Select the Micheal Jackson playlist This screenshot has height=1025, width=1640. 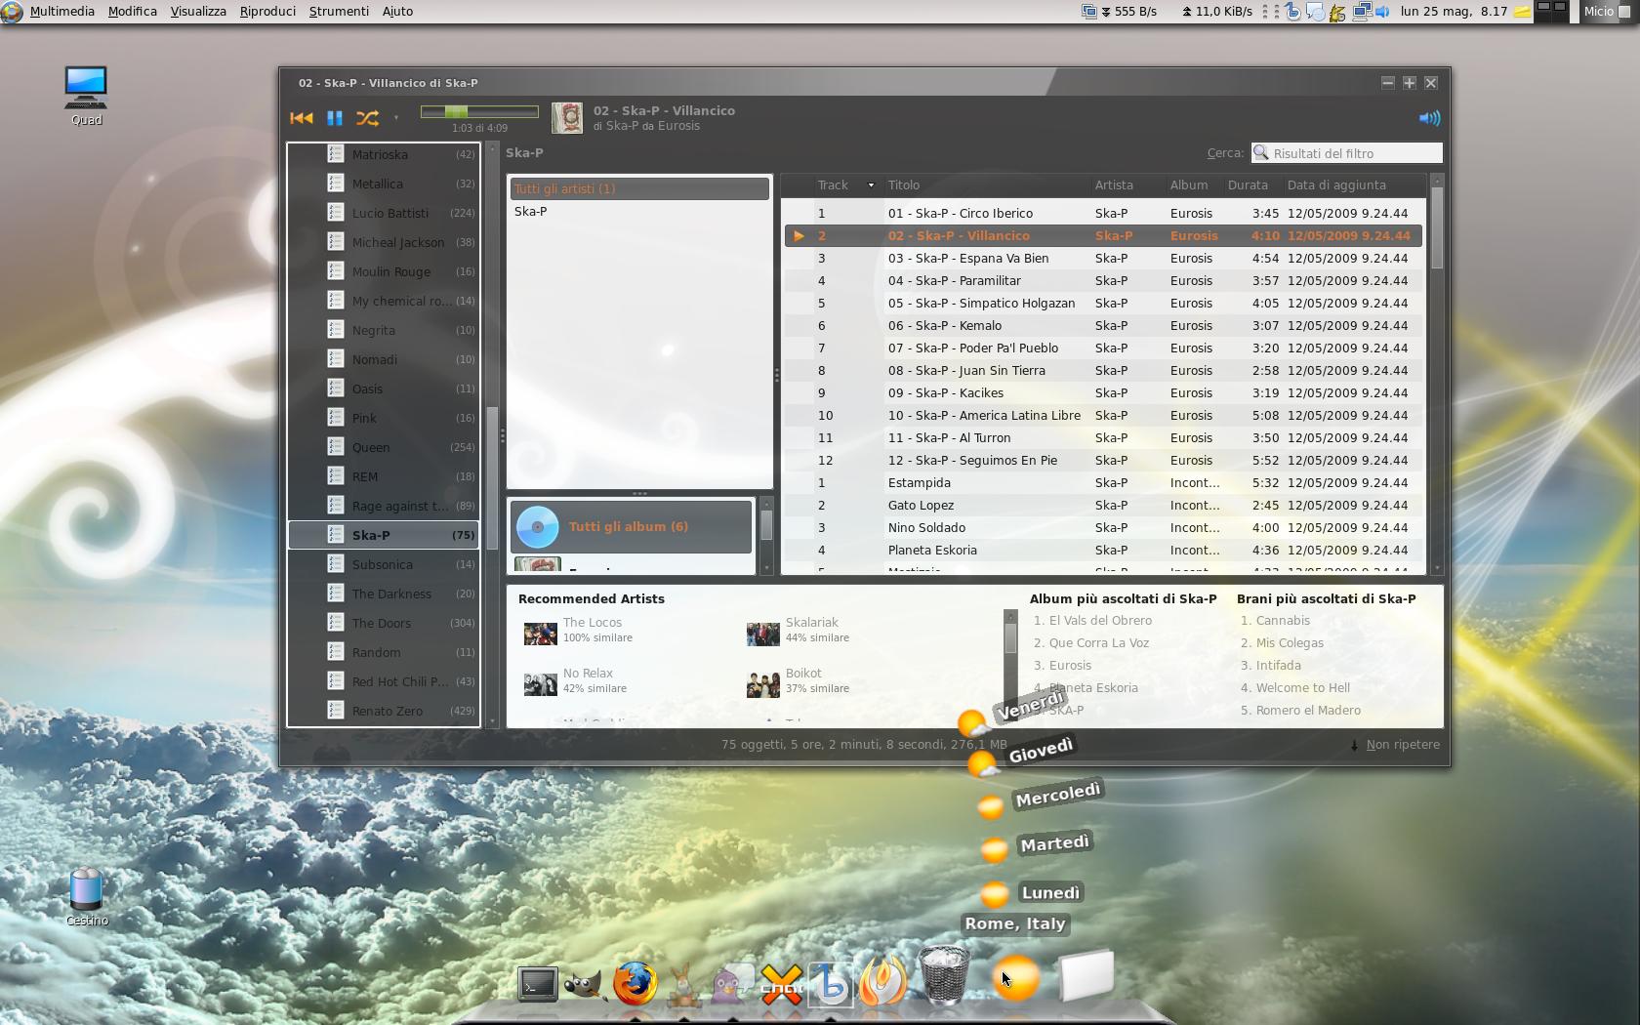[384, 242]
